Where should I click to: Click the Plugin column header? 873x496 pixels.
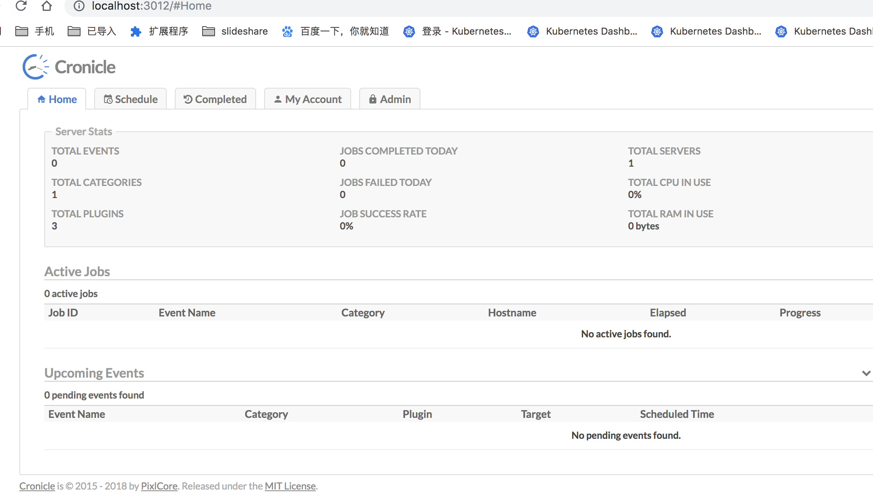[417, 414]
